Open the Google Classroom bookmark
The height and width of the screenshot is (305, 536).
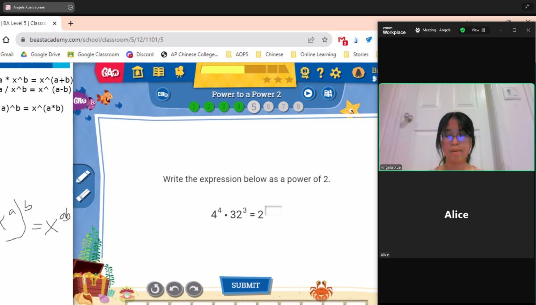pos(93,55)
